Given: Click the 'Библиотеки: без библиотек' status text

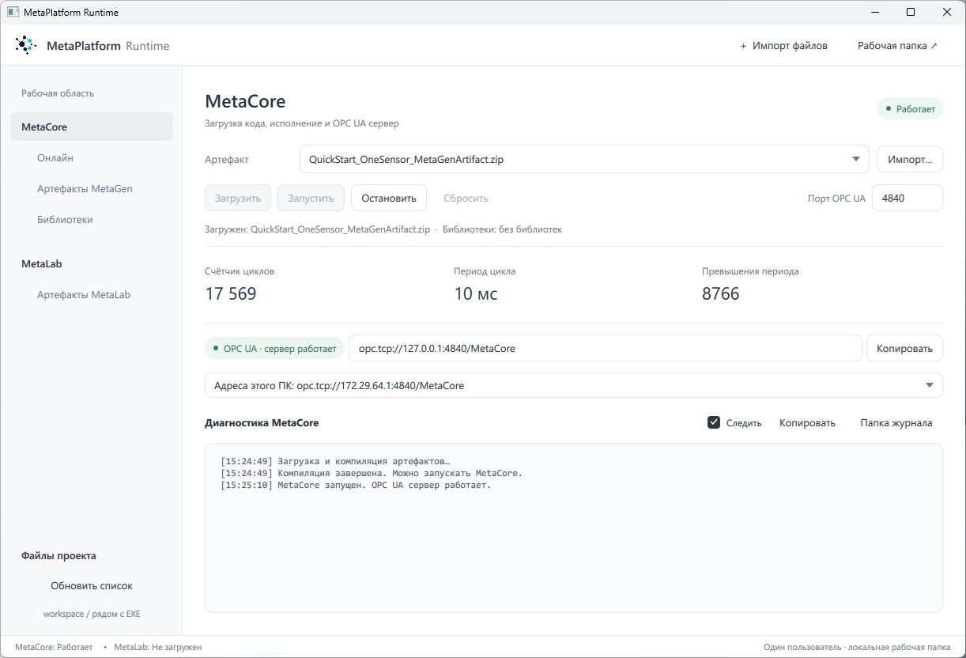Looking at the screenshot, I should 502,229.
